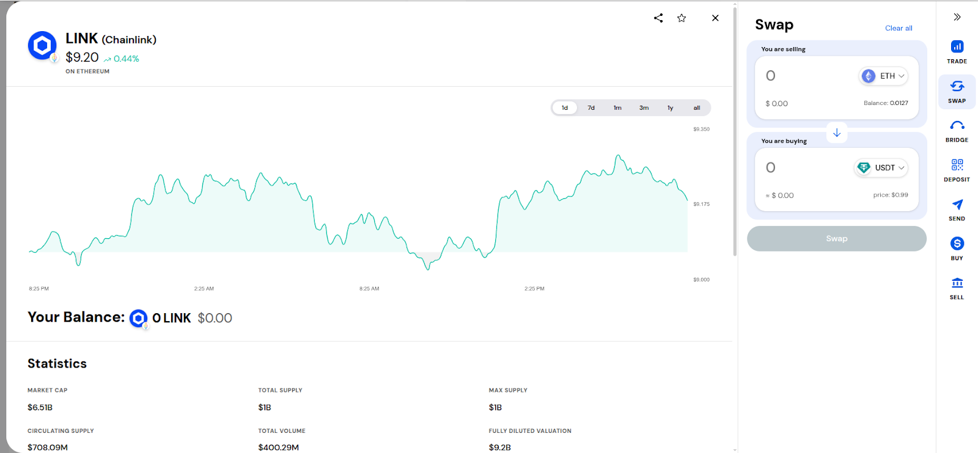
Task: Click the $9.2B fully diluted valuation
Action: [x=500, y=448]
